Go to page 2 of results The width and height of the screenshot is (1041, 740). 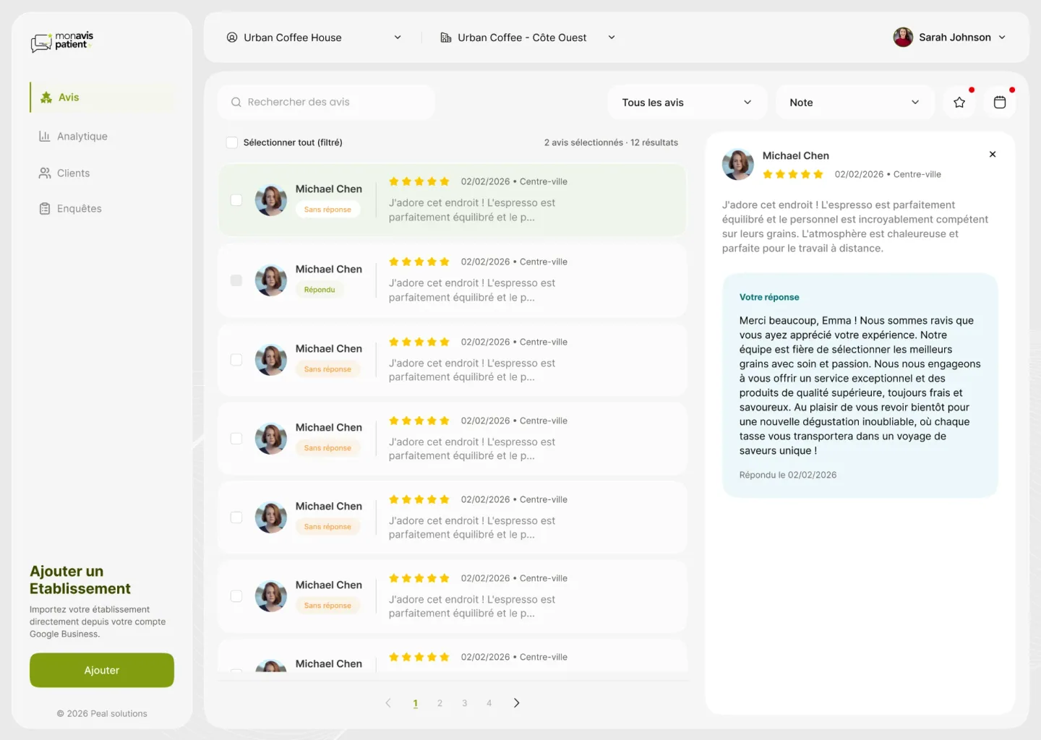pos(440,703)
